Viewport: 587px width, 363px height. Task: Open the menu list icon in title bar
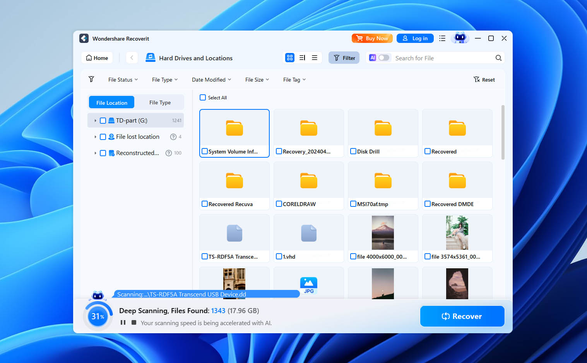[442, 38]
